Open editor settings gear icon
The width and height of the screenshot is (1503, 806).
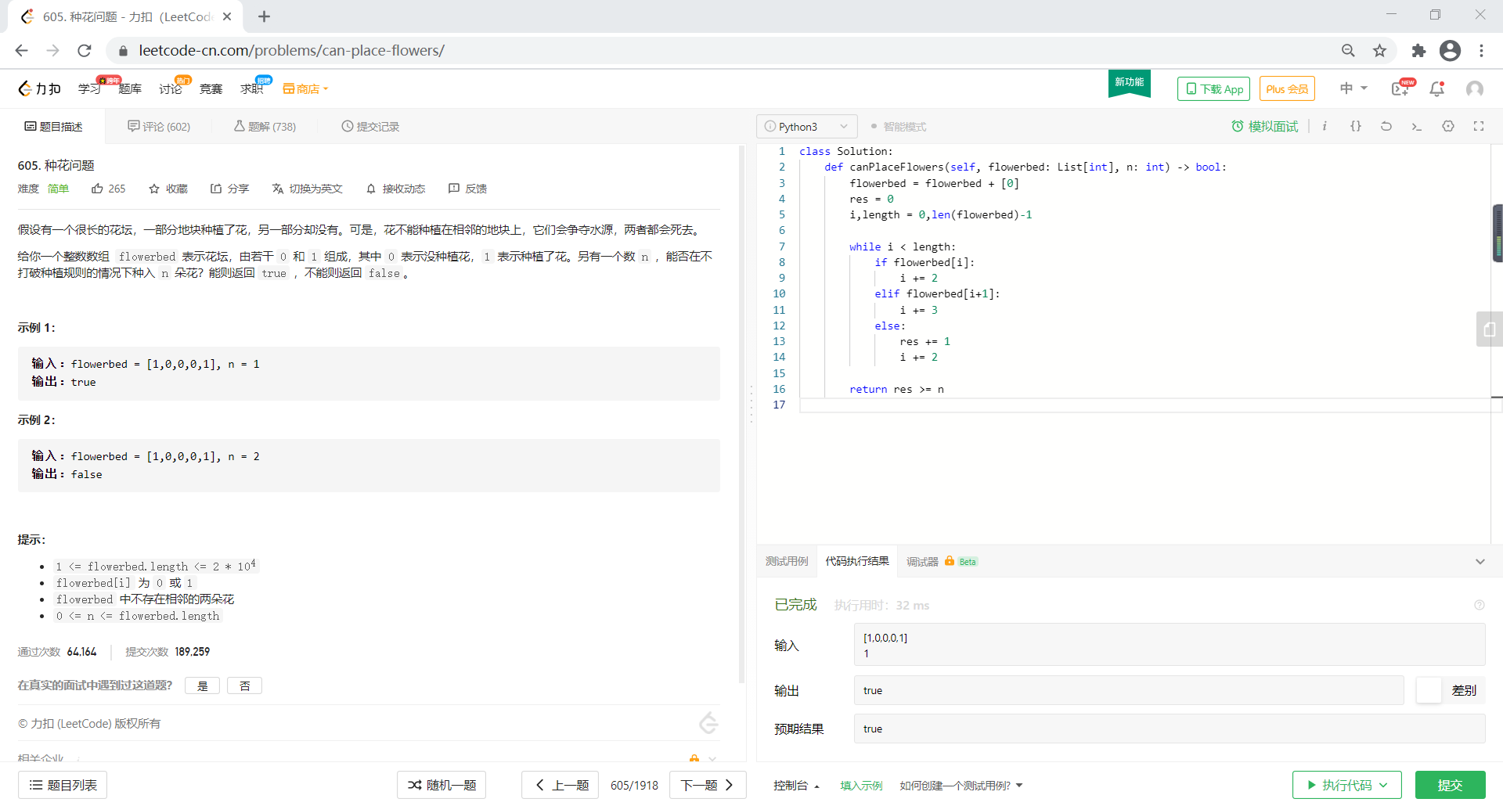click(1448, 126)
